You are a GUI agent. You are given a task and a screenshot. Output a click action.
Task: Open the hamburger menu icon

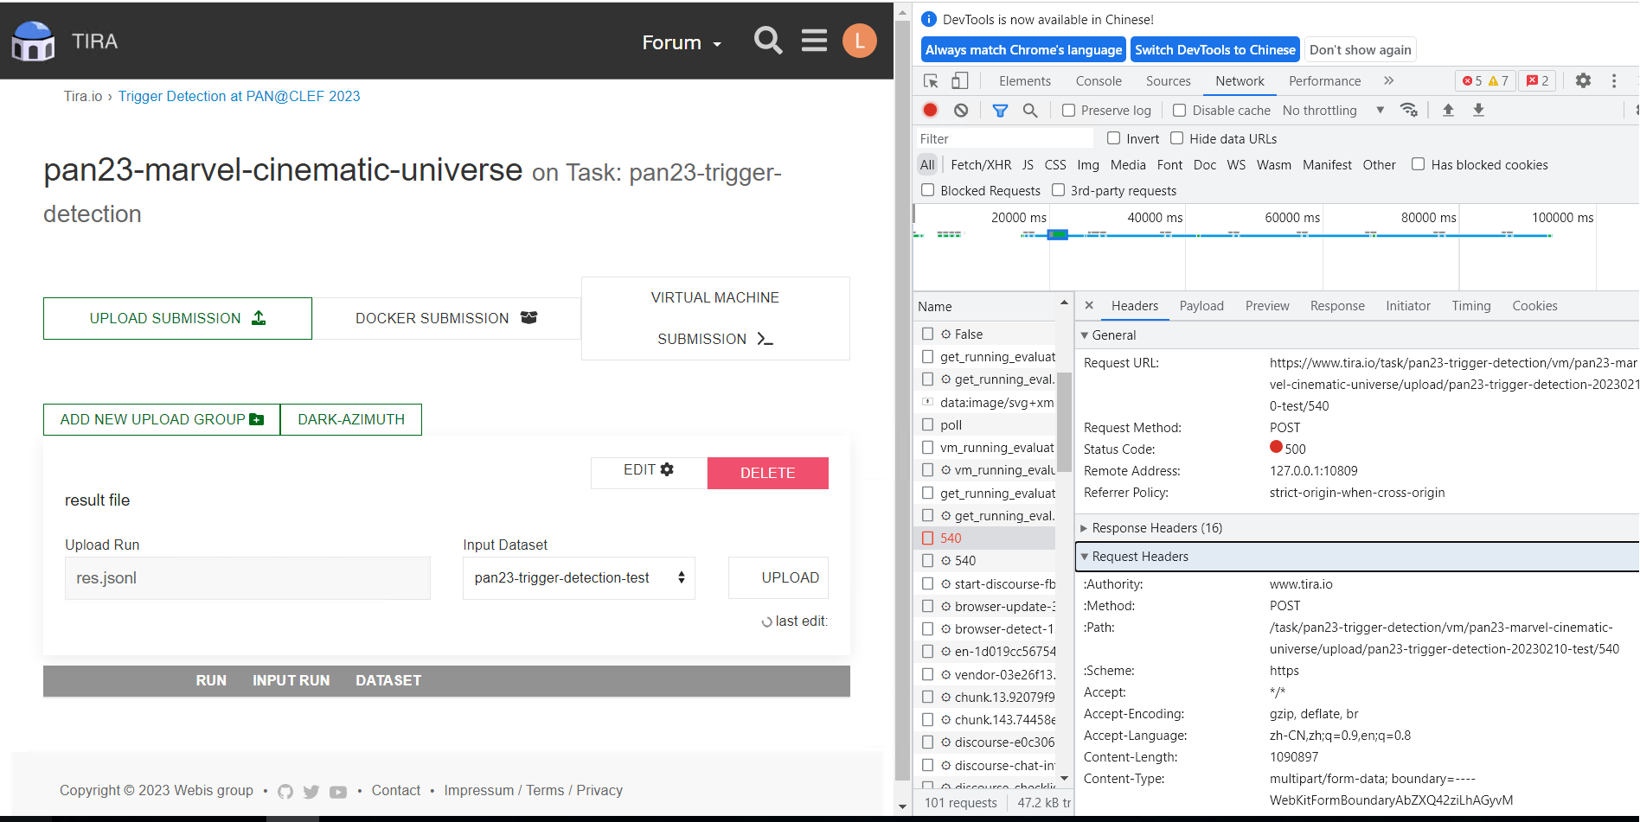(814, 41)
